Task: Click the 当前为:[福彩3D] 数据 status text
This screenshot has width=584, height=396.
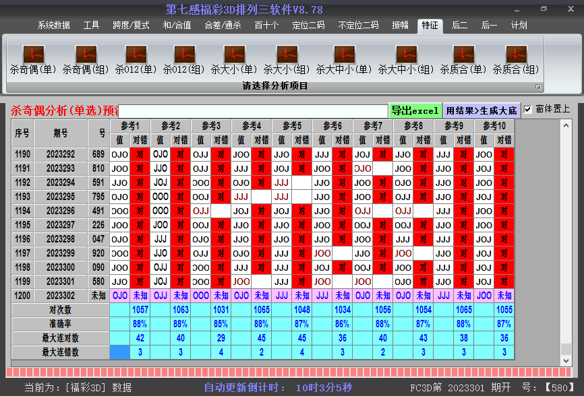Action: click(78, 387)
